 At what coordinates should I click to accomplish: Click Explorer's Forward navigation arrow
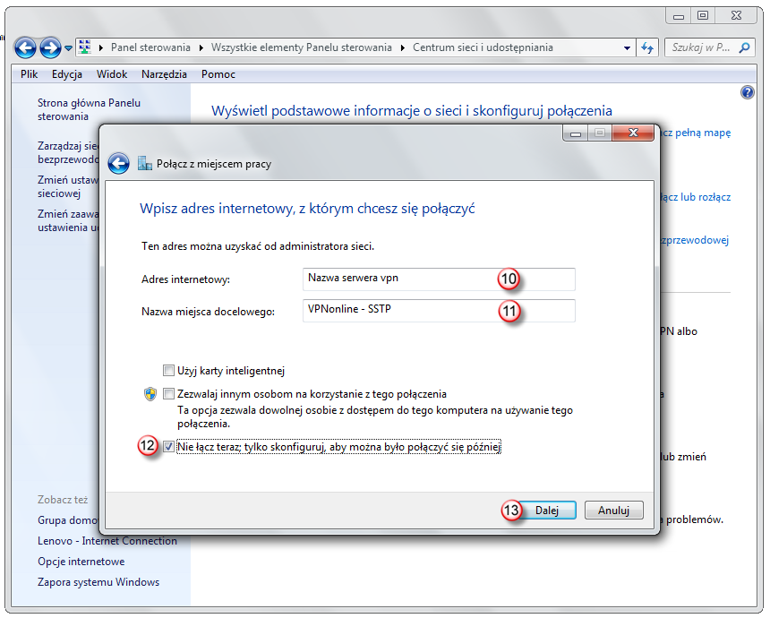pos(50,48)
